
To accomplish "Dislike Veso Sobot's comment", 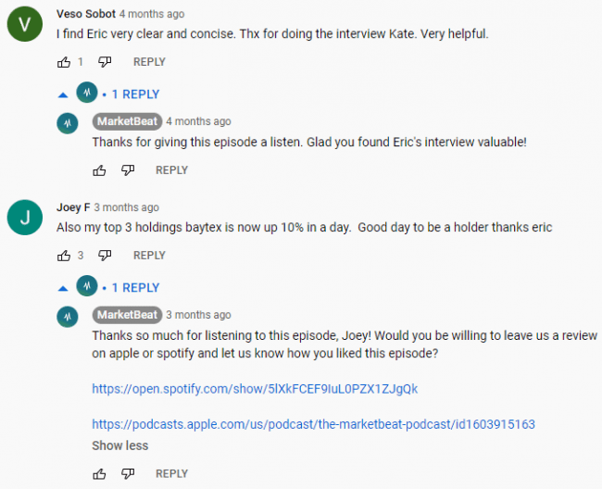I will [105, 62].
